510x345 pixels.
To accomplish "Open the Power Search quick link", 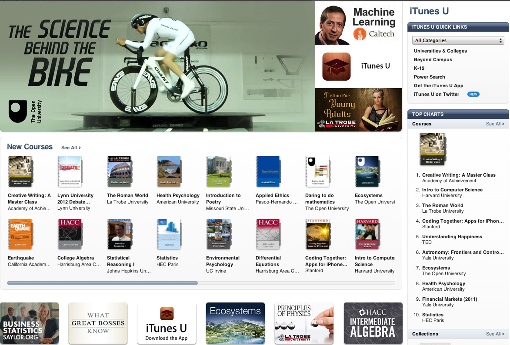I will (429, 77).
